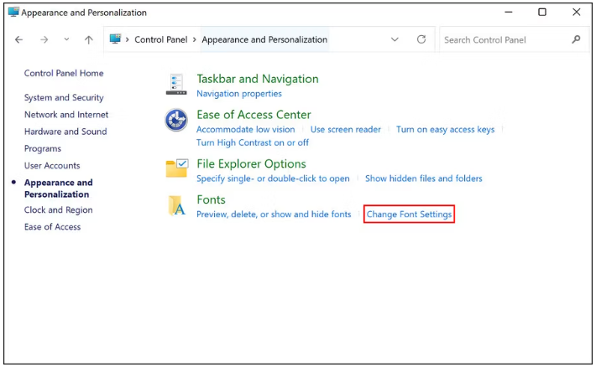This screenshot has width=596, height=367.
Task: Click Show hidden files and folders
Action: click(x=423, y=178)
